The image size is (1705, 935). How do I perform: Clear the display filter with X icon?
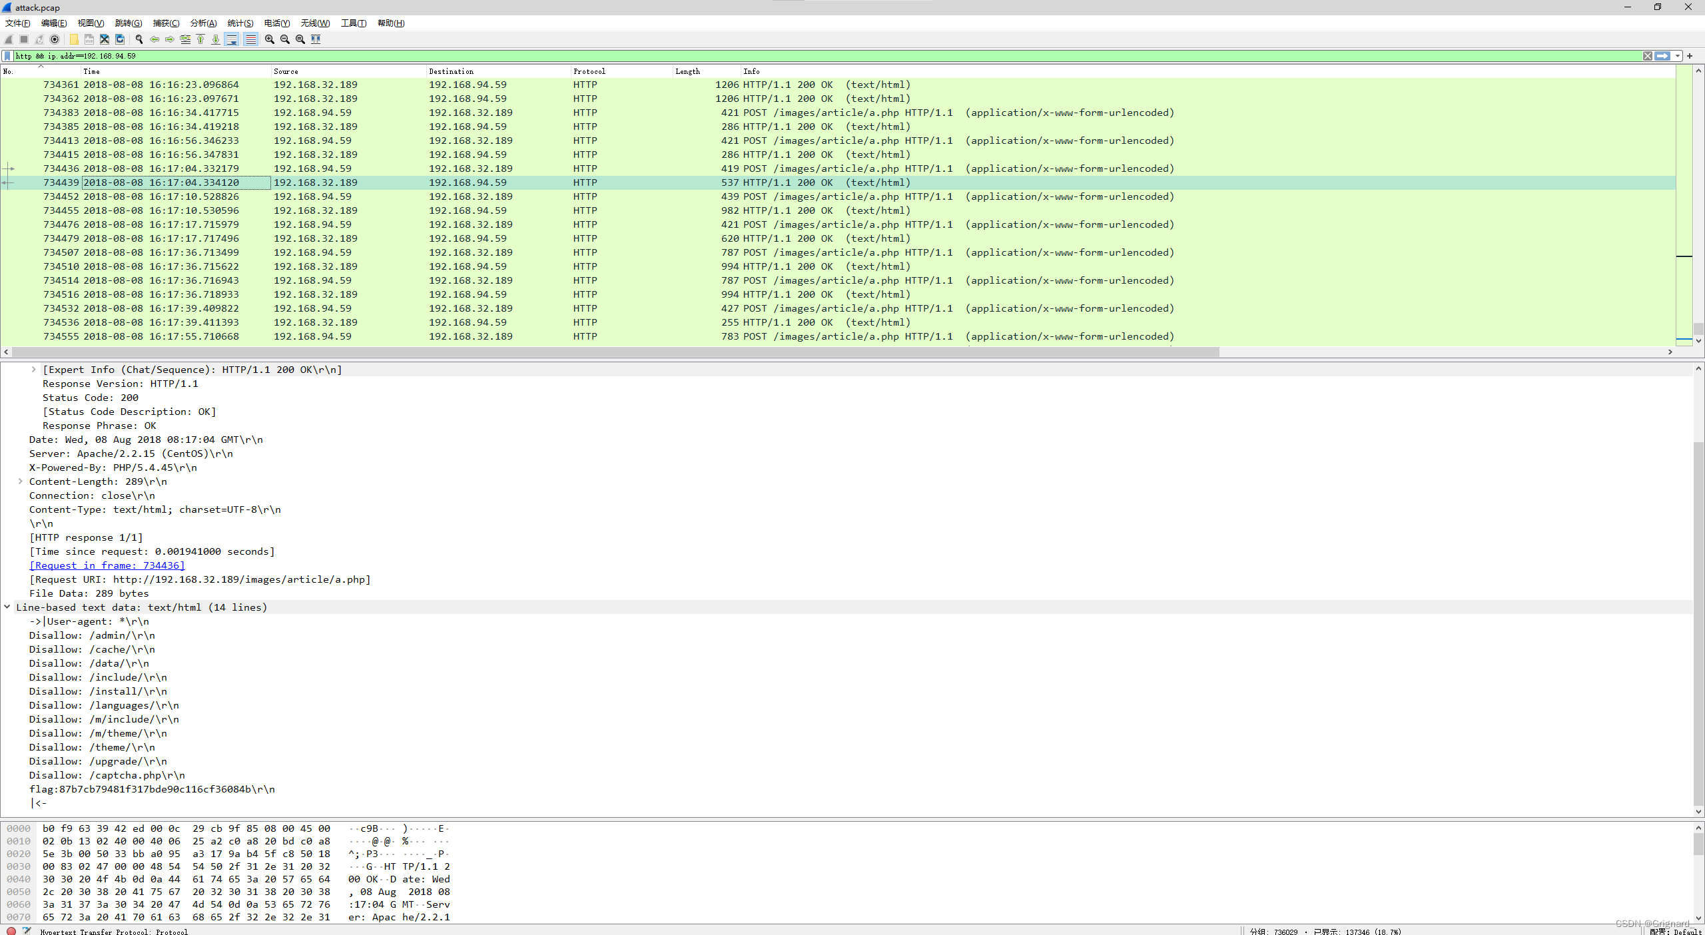coord(1647,56)
